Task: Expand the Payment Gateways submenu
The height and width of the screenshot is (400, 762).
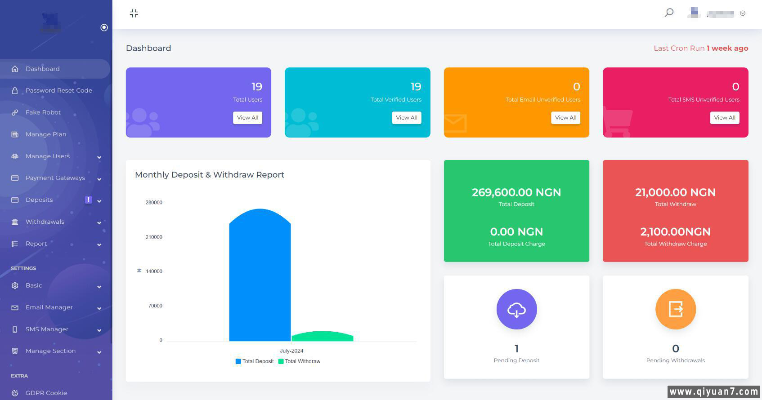Action: [x=99, y=179]
